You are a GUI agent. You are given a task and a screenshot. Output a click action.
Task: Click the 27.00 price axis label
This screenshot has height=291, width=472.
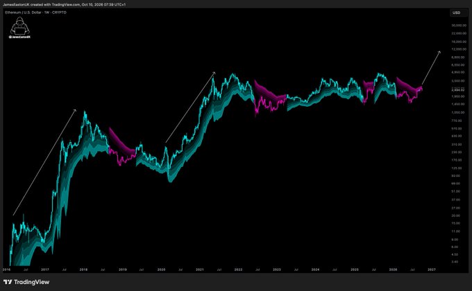tap(456, 208)
